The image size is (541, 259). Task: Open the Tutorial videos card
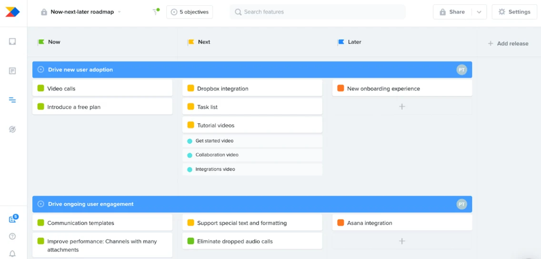[252, 125]
